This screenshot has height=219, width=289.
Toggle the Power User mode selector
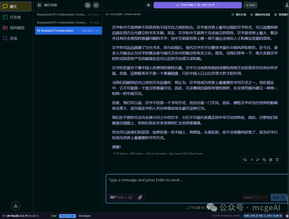67,216
